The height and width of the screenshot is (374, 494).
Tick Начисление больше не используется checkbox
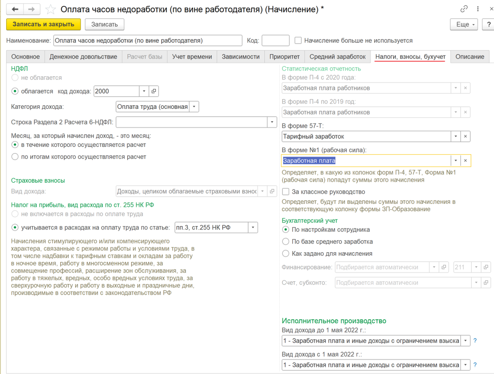298,41
